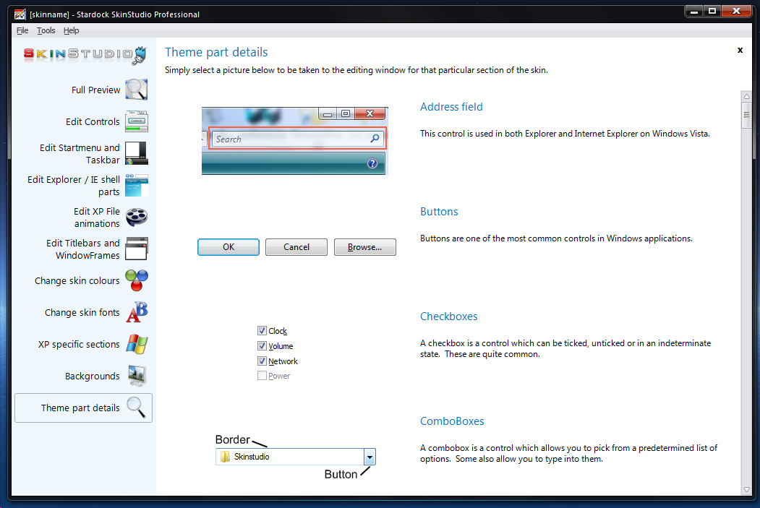Toggle the Volume checkbox
This screenshot has height=508, width=760.
[x=262, y=346]
